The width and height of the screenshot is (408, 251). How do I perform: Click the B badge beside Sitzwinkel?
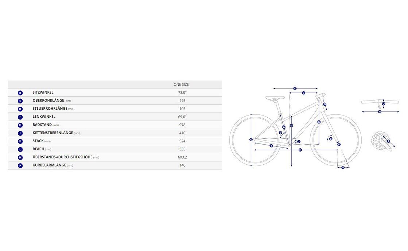[x=20, y=93]
